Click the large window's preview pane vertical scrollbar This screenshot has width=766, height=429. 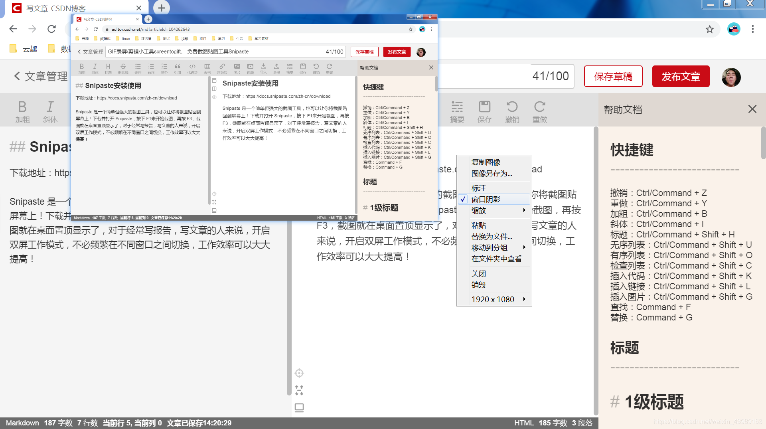pos(596,271)
